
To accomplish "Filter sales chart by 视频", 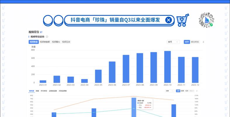I will (x=187, y=91).
